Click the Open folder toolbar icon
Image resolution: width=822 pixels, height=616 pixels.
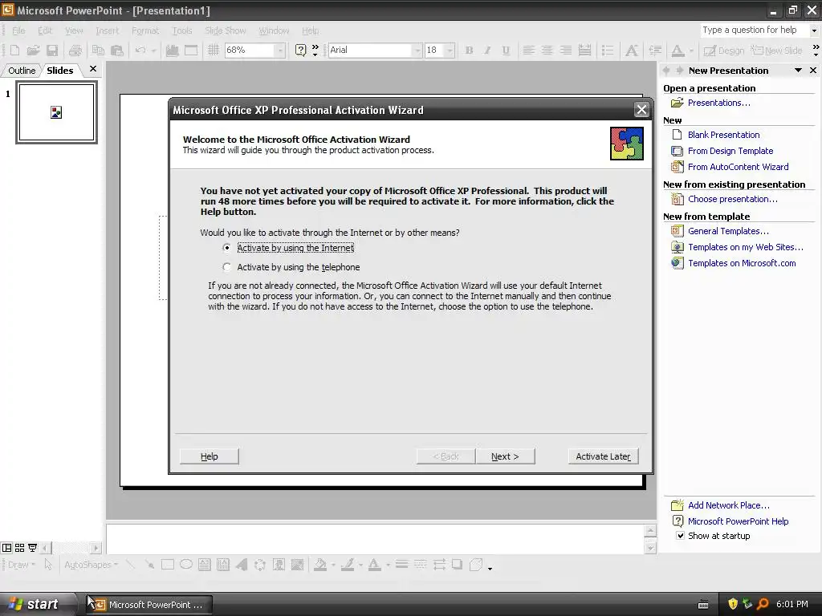[x=33, y=51]
